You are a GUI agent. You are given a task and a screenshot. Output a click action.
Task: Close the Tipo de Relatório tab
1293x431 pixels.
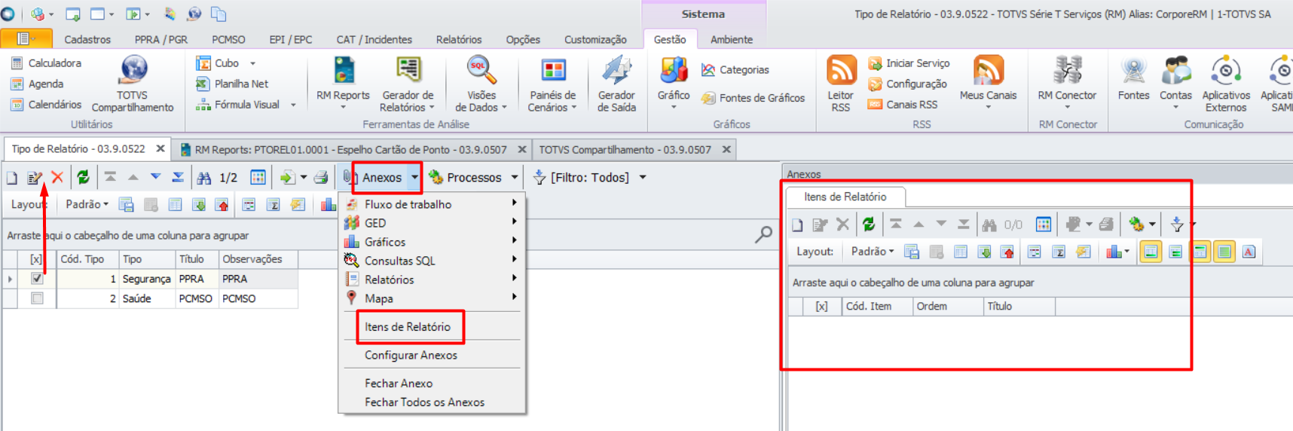point(160,149)
